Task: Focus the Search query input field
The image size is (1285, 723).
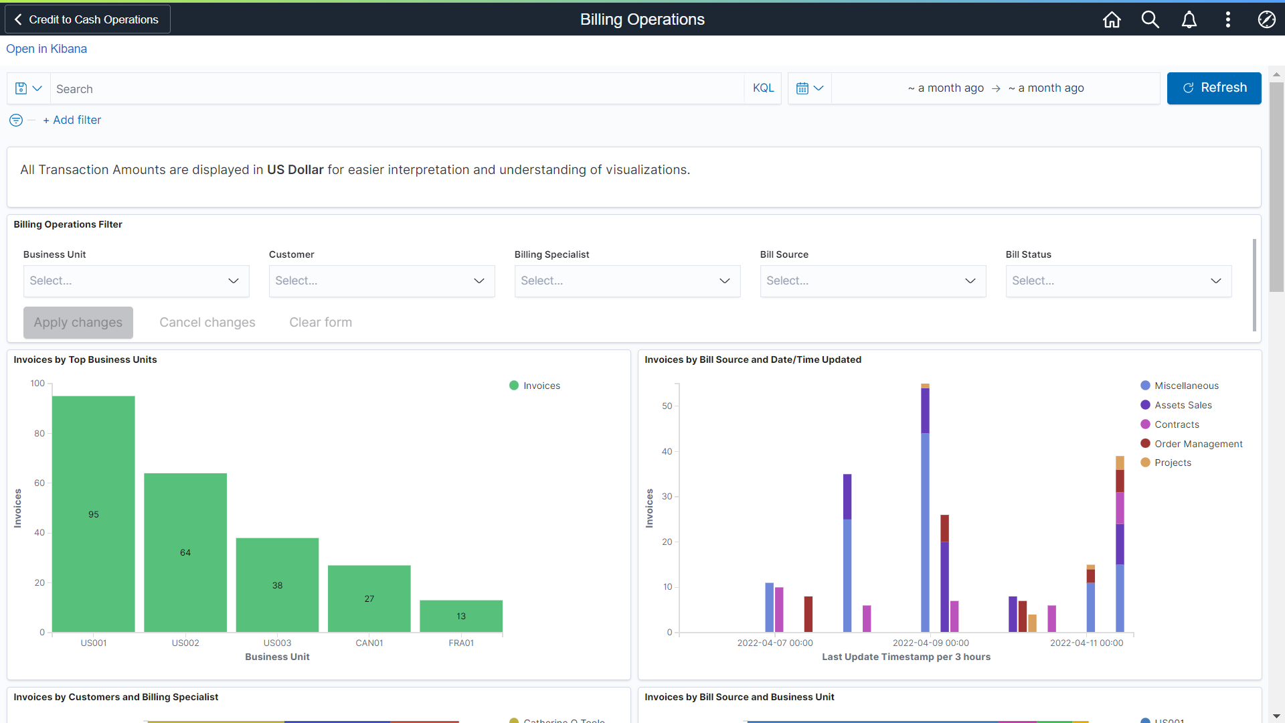Action: coord(395,88)
